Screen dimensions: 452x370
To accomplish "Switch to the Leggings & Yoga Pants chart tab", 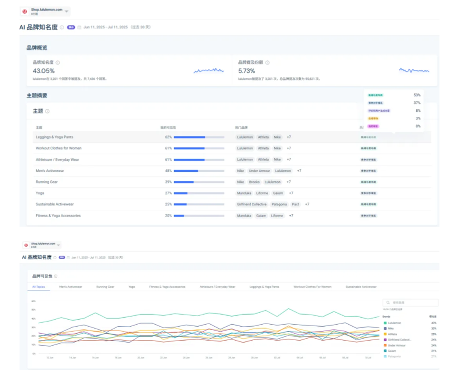I will pyautogui.click(x=264, y=287).
